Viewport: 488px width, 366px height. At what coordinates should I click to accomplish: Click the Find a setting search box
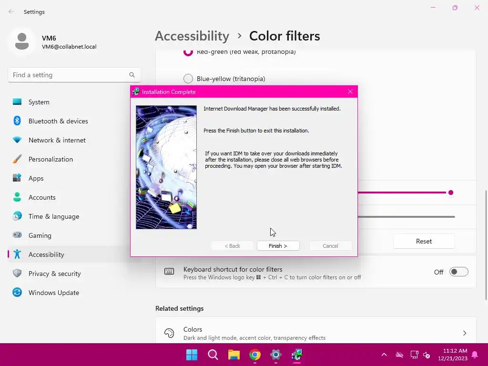[74, 75]
